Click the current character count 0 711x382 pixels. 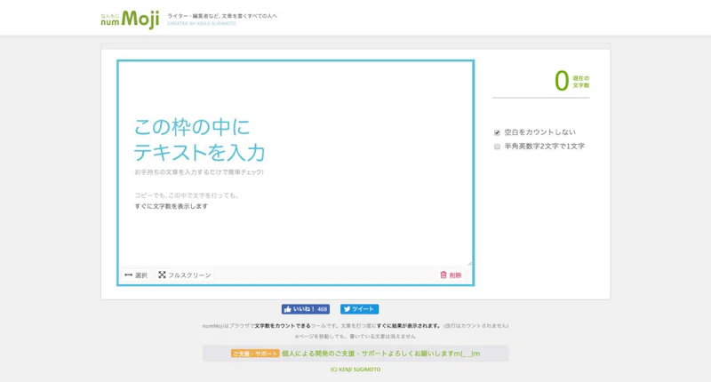click(x=562, y=81)
